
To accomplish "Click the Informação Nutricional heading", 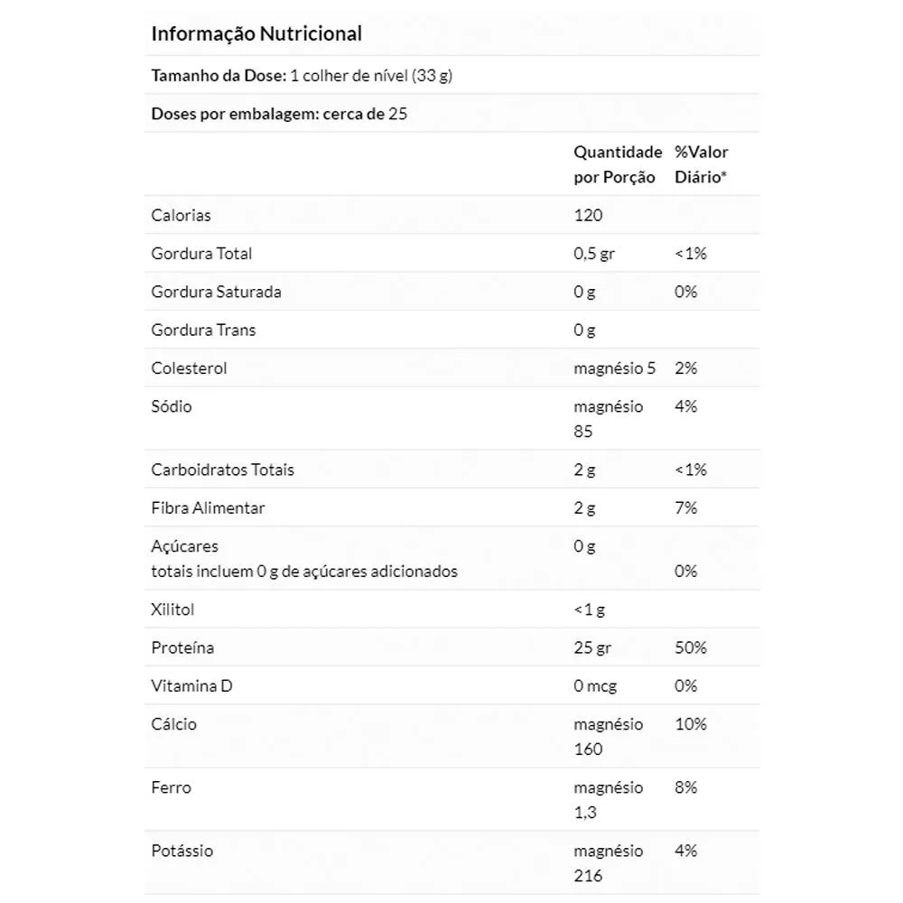I will click(x=256, y=33).
